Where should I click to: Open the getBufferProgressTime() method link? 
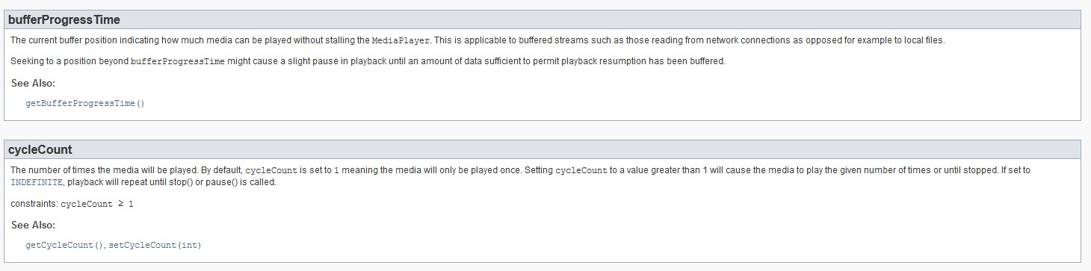(x=84, y=103)
